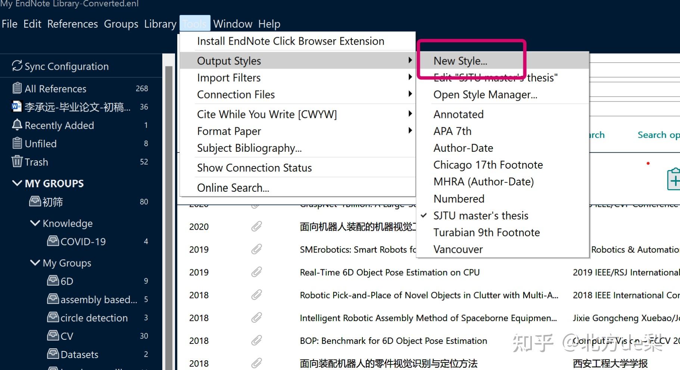Collapse the Knowledge group set
Screen dimensions: 680x370
tap(35, 223)
